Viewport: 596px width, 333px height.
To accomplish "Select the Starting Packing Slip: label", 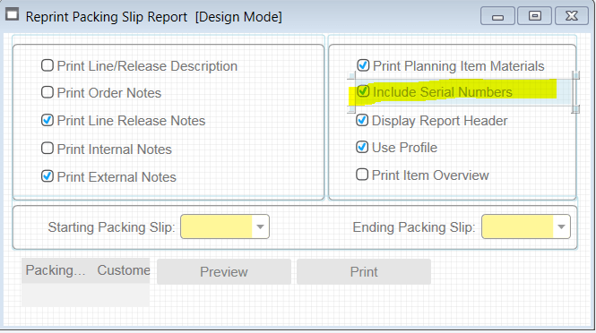I will pyautogui.click(x=111, y=227).
